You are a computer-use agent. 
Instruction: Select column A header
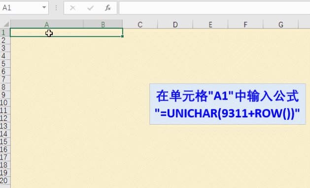click(47, 25)
